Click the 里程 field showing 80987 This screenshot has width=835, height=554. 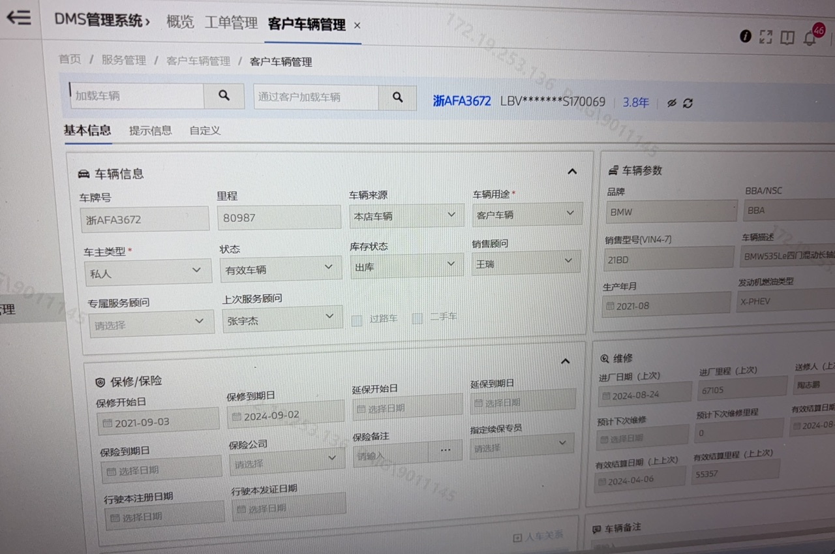tap(279, 217)
